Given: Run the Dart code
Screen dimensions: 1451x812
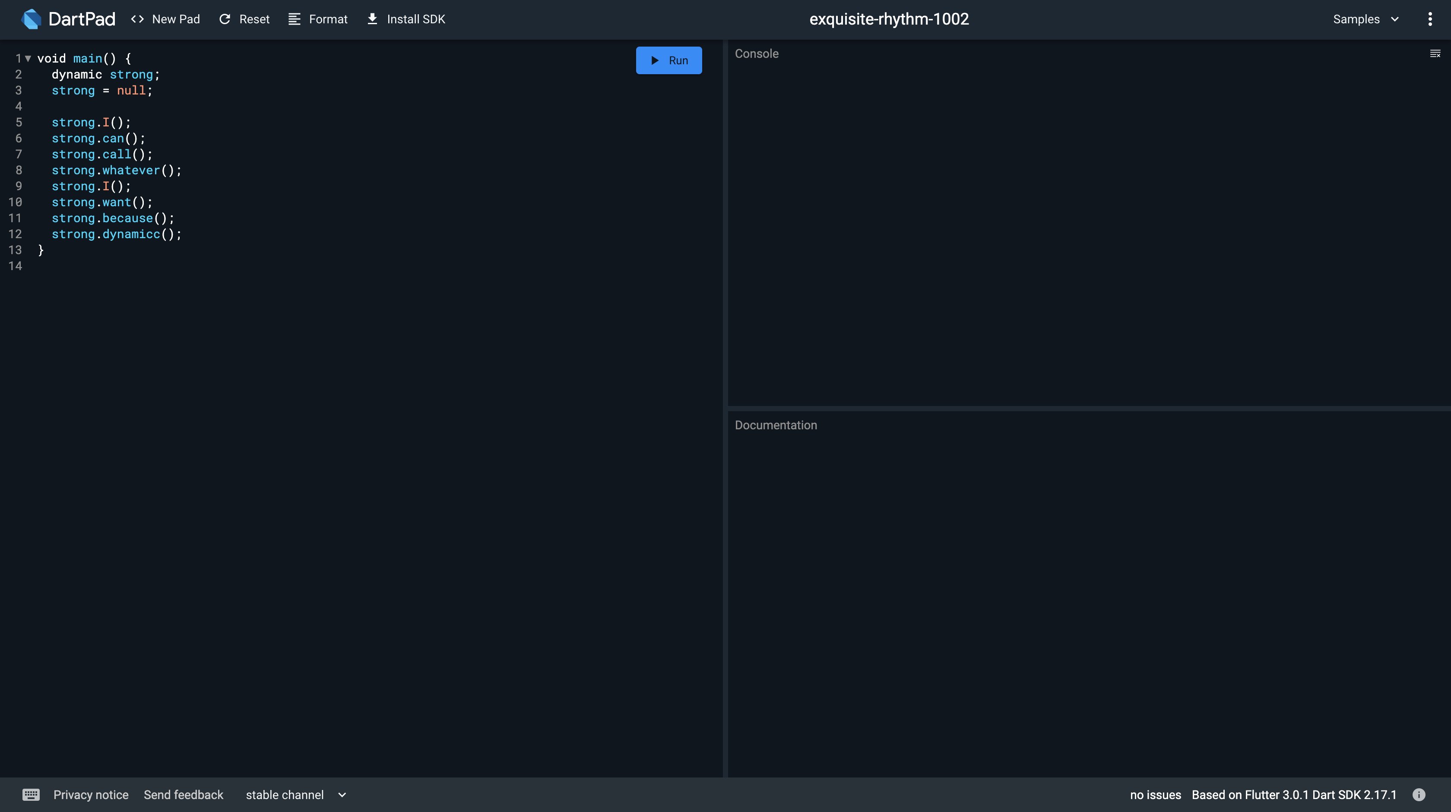Looking at the screenshot, I should [668, 60].
